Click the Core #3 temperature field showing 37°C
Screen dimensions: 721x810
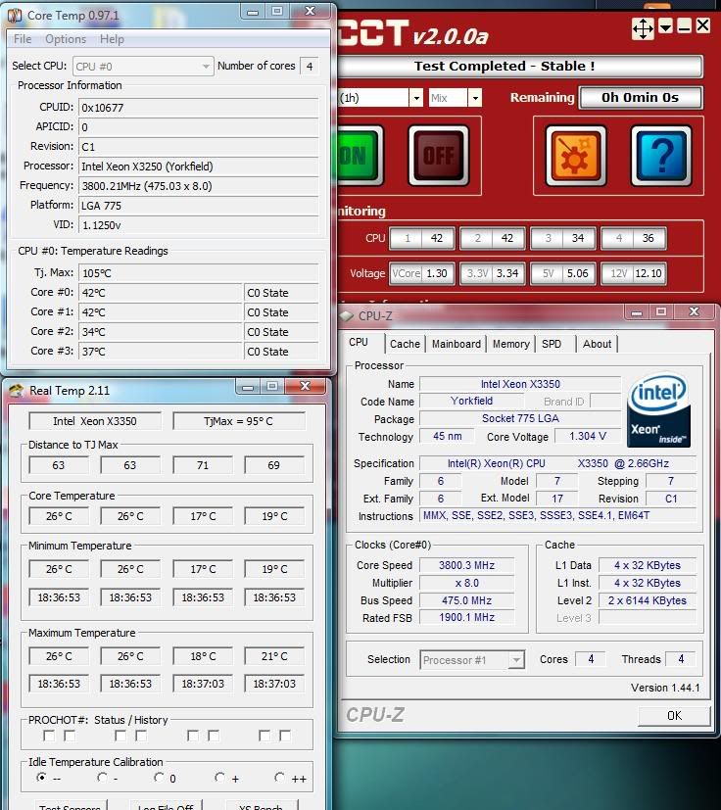coord(161,352)
